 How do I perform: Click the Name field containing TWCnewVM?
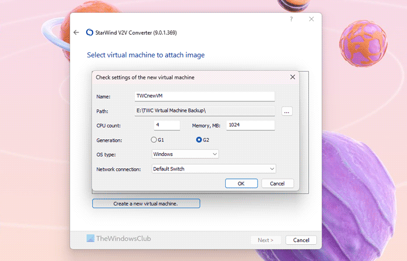tap(205, 96)
